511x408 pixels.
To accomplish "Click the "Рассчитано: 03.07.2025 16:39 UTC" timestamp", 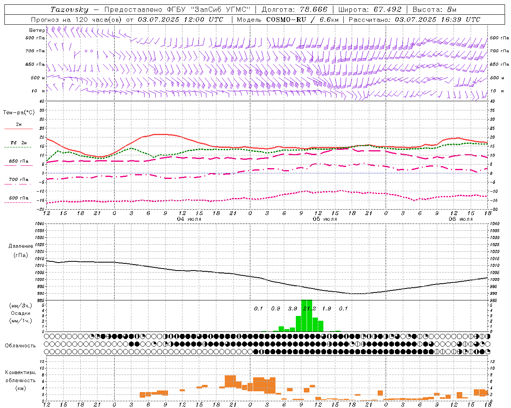I will tap(414, 20).
